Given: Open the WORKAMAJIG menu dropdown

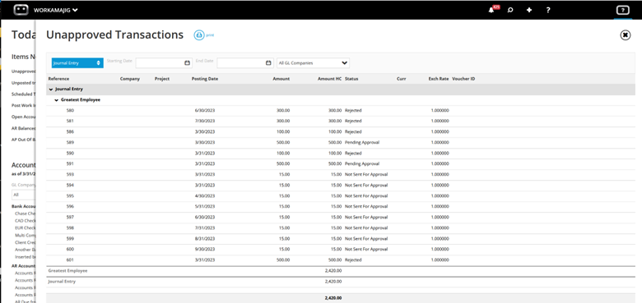Looking at the screenshot, I should pos(56,10).
